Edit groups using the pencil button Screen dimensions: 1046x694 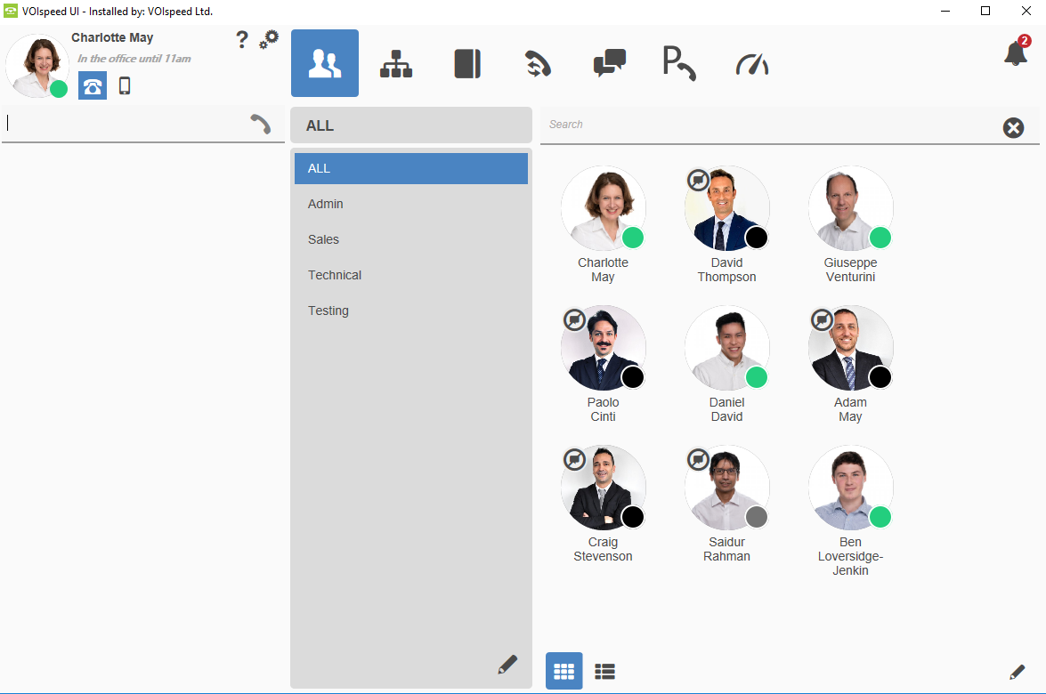click(x=508, y=664)
